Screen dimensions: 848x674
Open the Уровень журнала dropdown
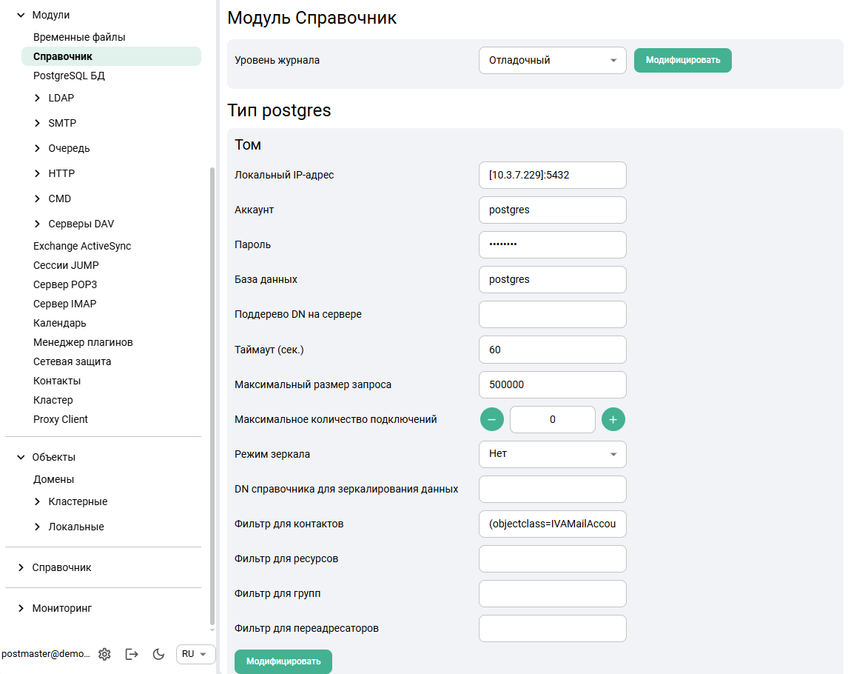552,61
